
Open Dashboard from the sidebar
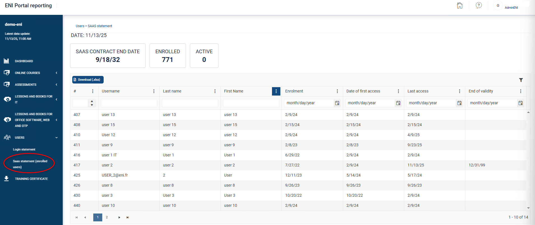click(24, 61)
